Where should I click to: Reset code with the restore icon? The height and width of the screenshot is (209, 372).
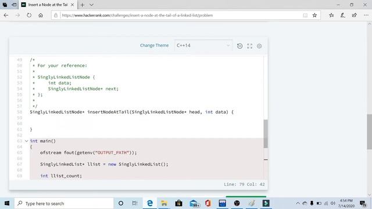pyautogui.click(x=239, y=46)
